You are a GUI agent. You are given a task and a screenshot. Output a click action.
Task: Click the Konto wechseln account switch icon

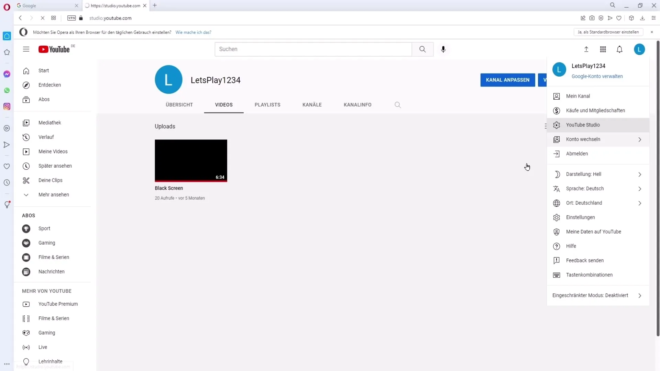click(x=557, y=139)
